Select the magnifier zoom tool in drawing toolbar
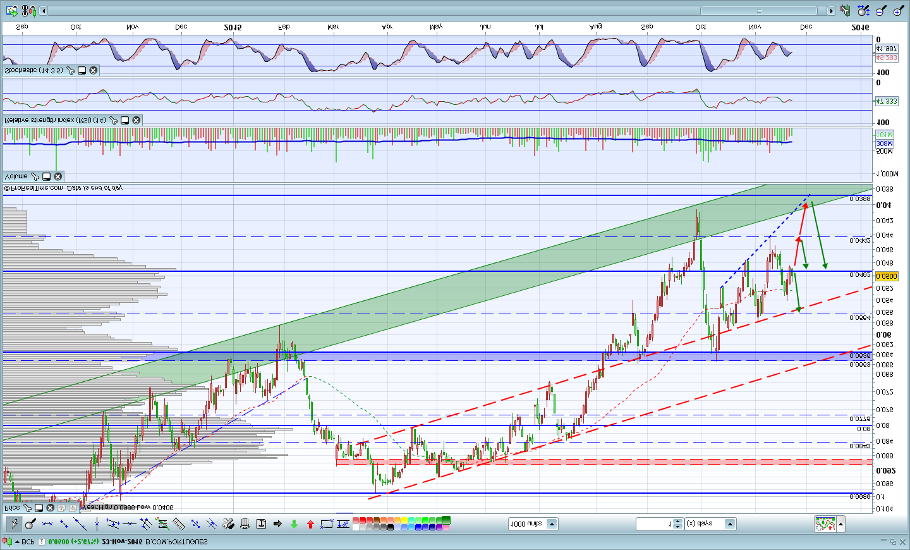The image size is (910, 550). point(30,524)
